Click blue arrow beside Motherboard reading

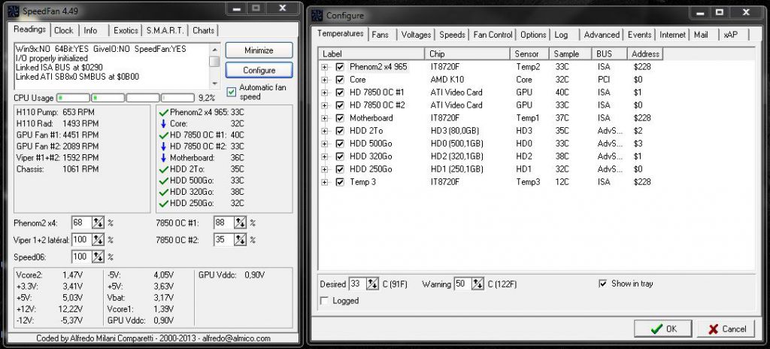click(163, 158)
